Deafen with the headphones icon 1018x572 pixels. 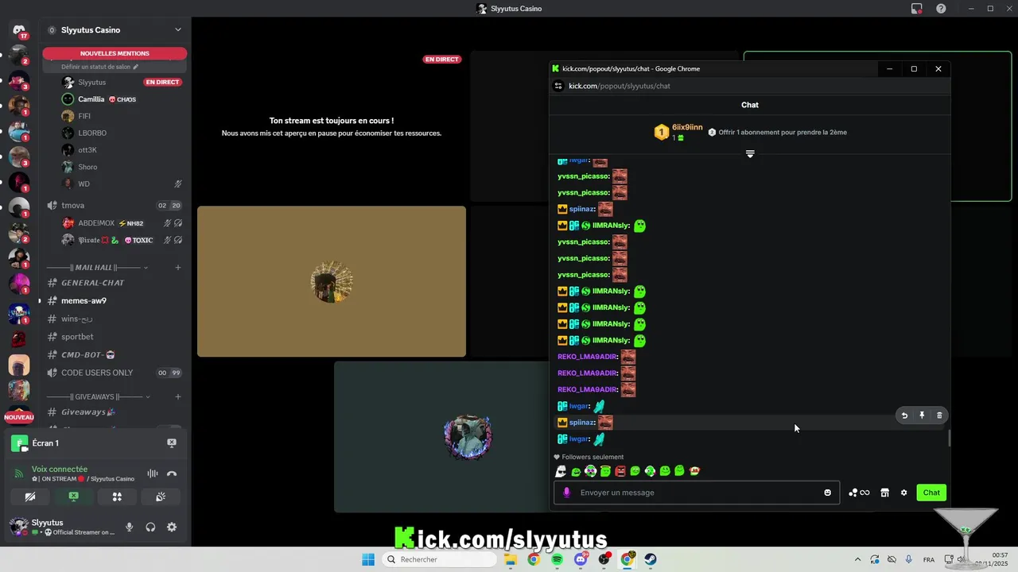pyautogui.click(x=150, y=527)
